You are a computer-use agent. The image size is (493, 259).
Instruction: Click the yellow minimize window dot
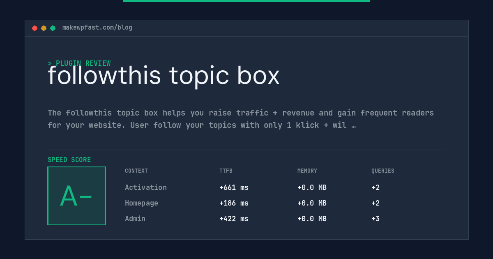pyautogui.click(x=44, y=28)
